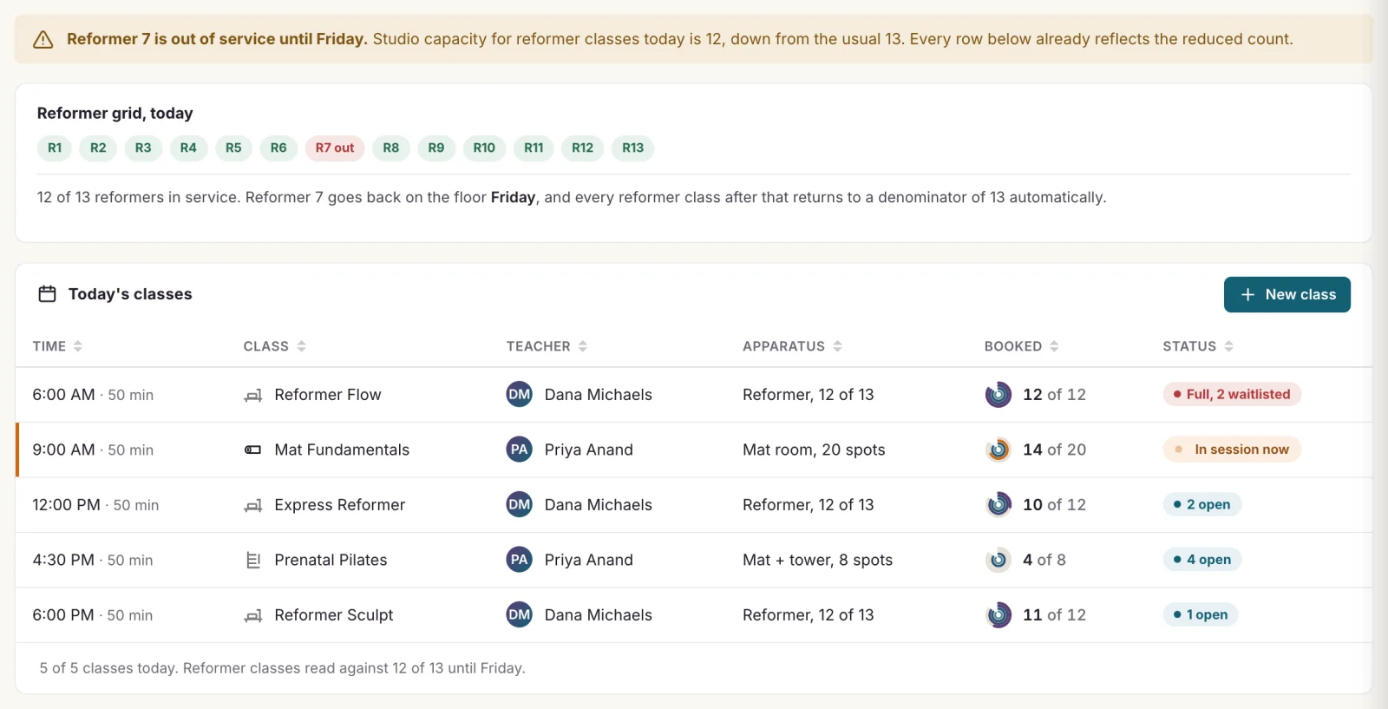
Task: Click the warning triangle icon in the banner
Action: point(43,40)
